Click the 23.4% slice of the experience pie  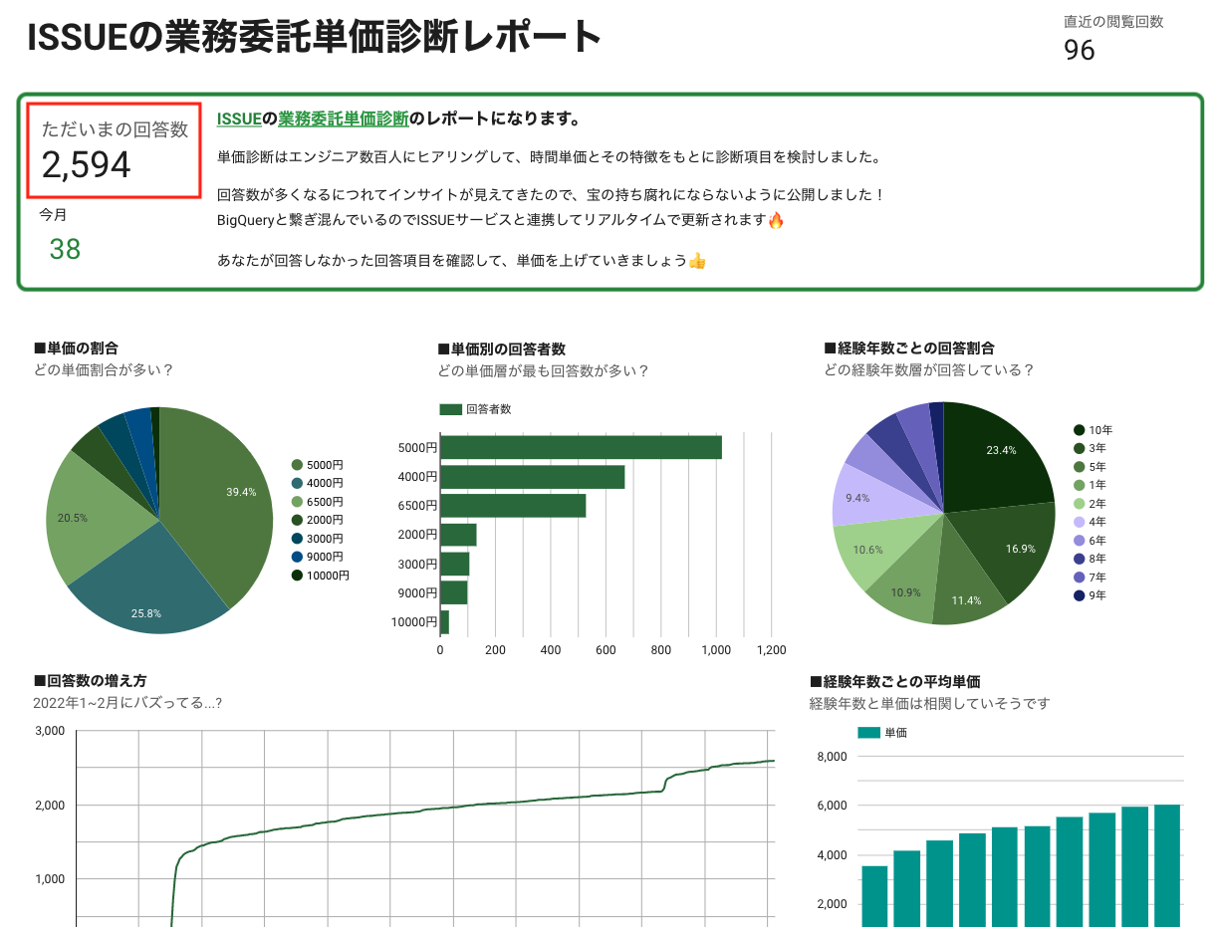click(x=996, y=456)
